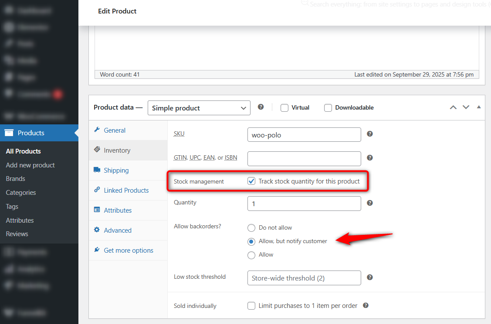Open Shipping settings via the truck icon

point(96,170)
